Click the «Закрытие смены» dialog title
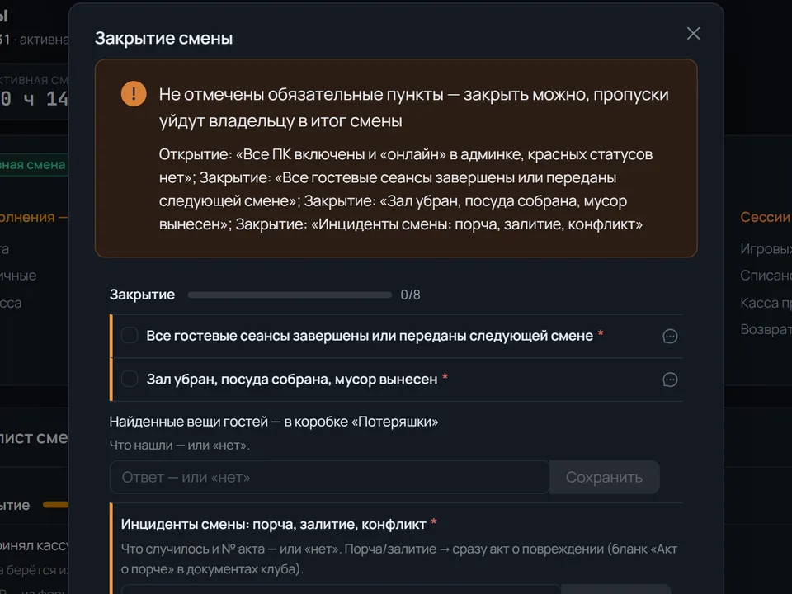 (x=163, y=39)
